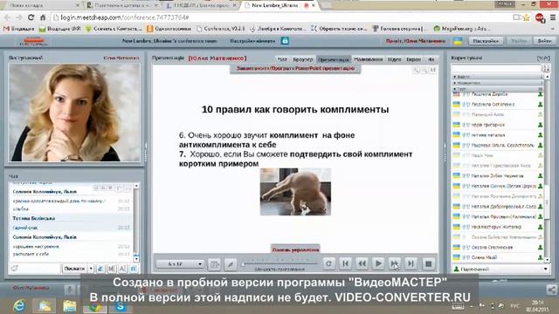Viewport: 559px width, 314px height.
Task: Click the rewind previous slide button
Action: tap(362, 263)
